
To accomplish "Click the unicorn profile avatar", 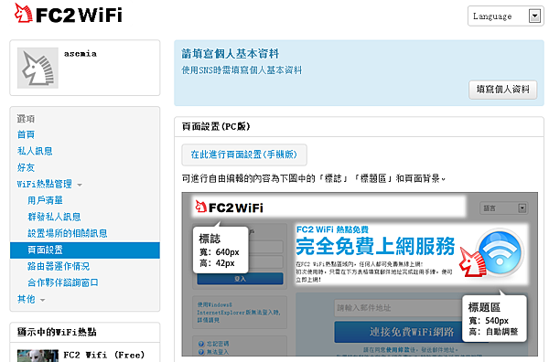I will click(38, 68).
